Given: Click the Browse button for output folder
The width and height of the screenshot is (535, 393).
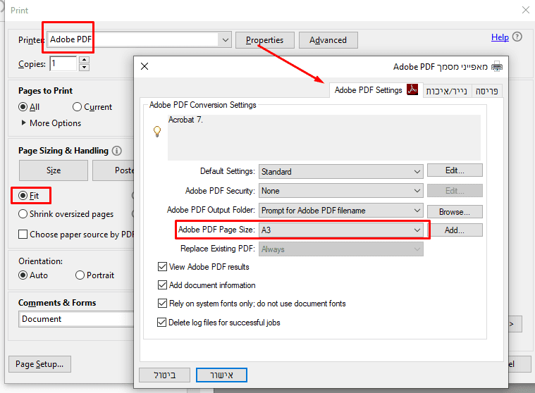Looking at the screenshot, I should [455, 212].
